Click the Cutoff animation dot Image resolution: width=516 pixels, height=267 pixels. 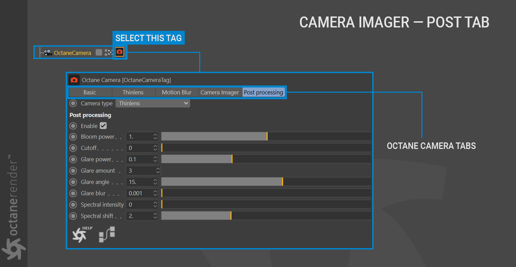point(73,148)
